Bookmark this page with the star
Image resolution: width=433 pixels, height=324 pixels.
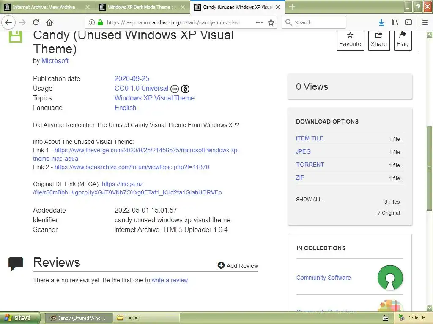[271, 23]
